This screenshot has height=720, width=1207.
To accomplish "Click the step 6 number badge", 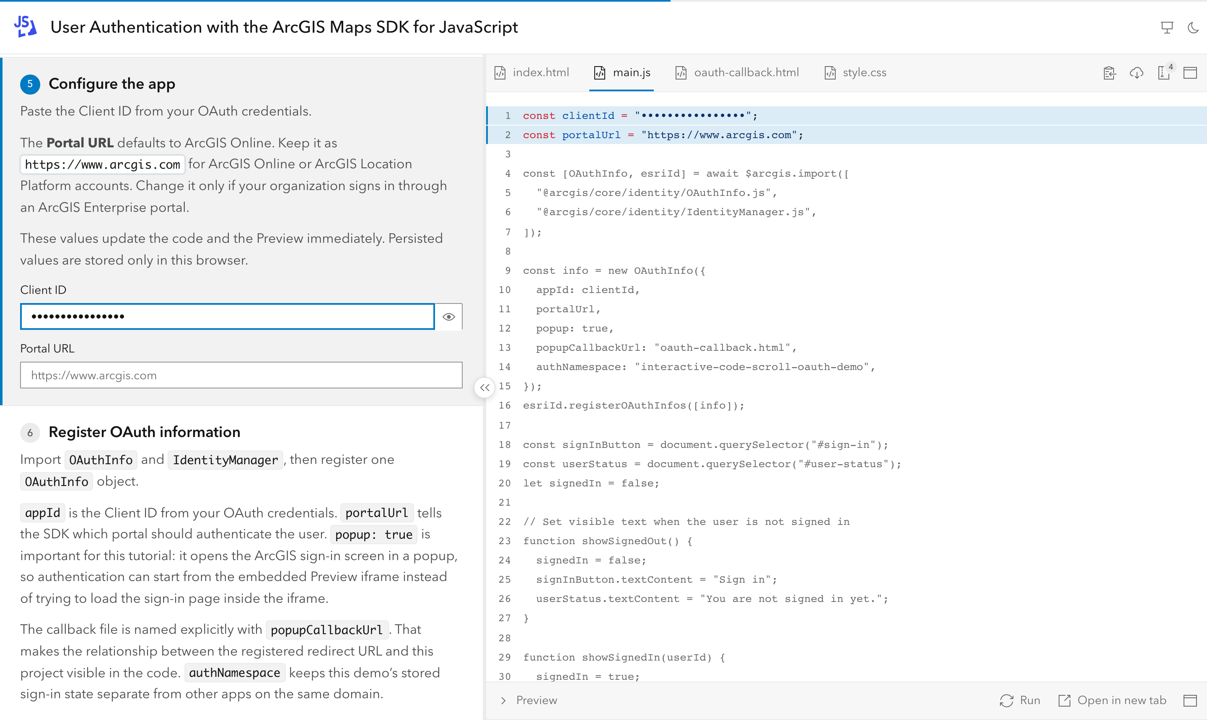I will tap(30, 432).
